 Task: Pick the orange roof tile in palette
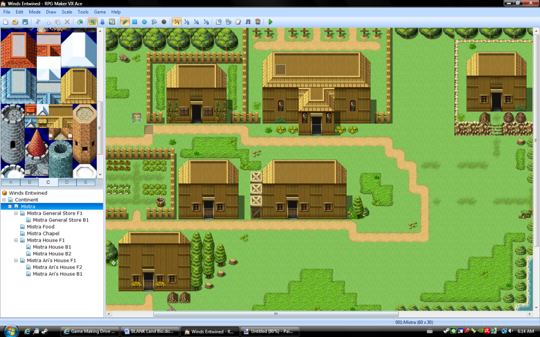point(18,49)
